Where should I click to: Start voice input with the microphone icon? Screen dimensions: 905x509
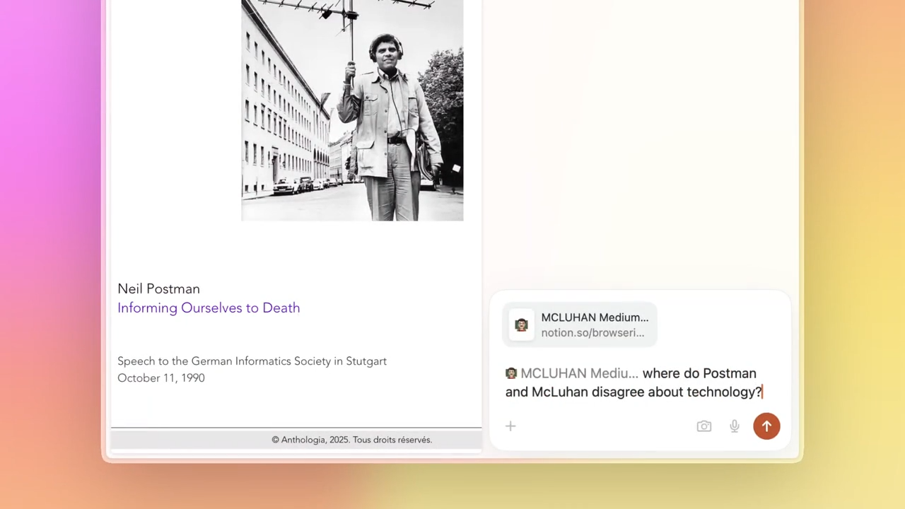click(735, 426)
